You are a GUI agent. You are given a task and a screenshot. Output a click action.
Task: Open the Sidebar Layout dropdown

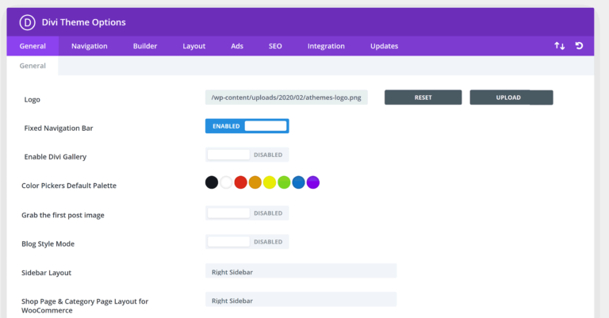click(301, 271)
